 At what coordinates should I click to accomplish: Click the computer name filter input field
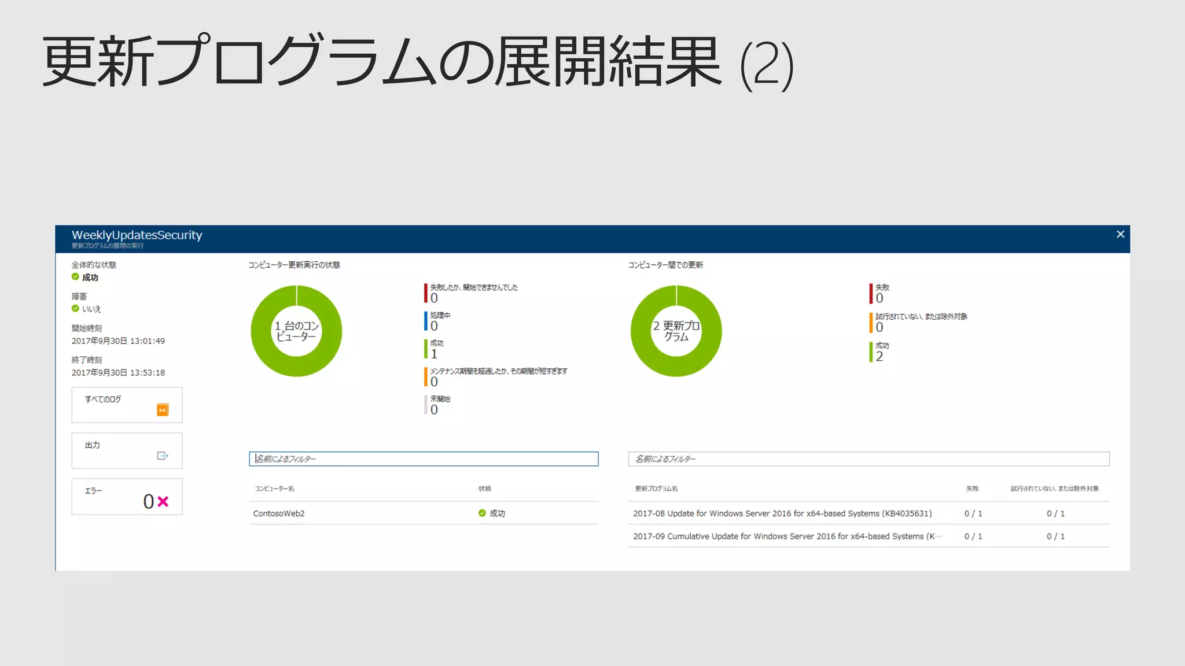424,459
